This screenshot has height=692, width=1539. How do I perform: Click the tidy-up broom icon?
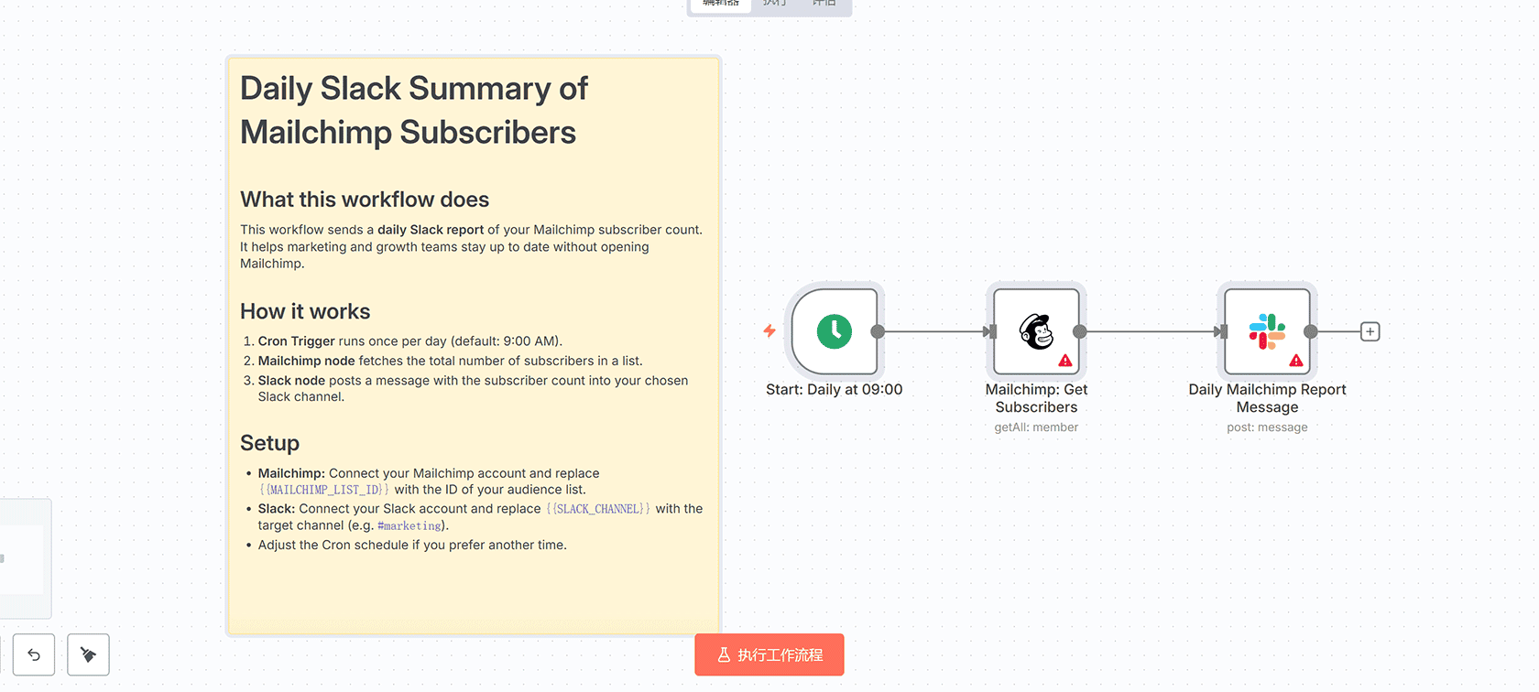point(88,654)
